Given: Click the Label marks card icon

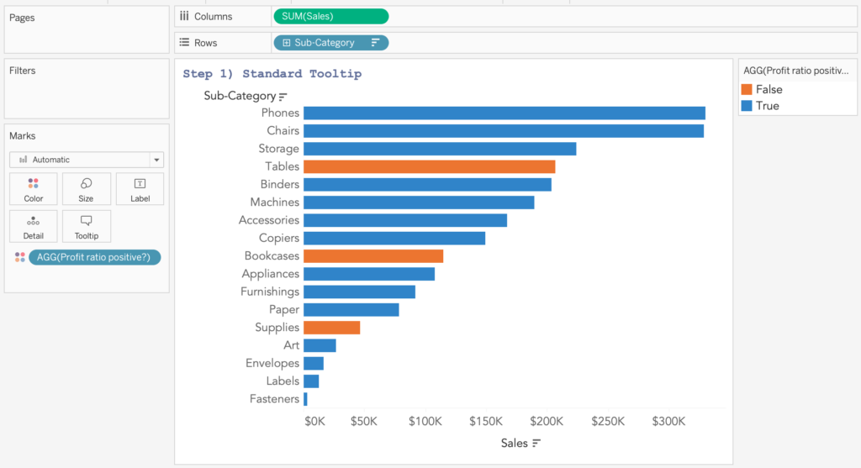Looking at the screenshot, I should (x=140, y=184).
